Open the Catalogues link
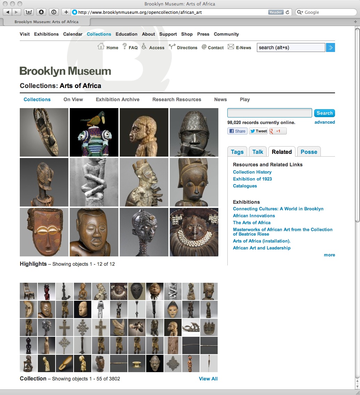360x395 pixels. 245,186
